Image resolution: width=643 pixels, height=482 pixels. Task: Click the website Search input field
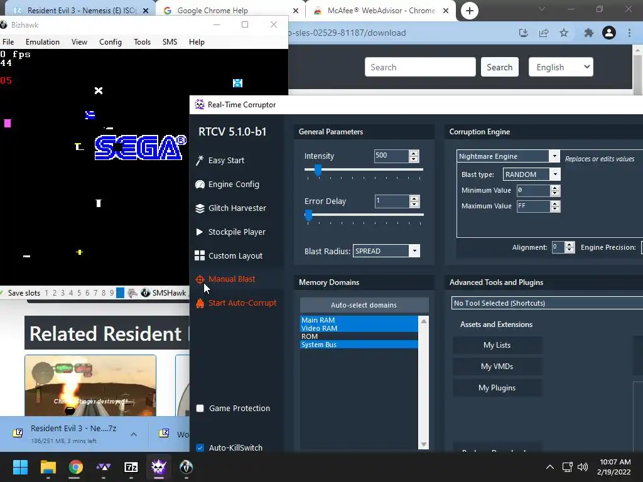[420, 67]
